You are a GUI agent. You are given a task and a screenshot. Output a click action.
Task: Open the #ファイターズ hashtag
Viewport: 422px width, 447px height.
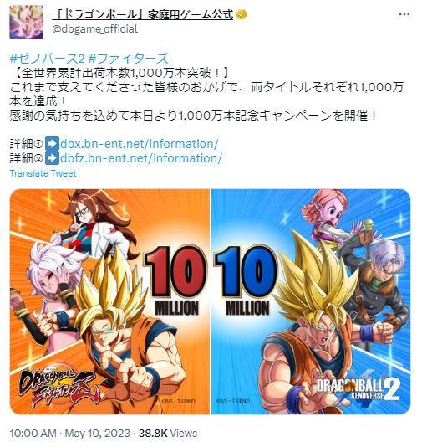pyautogui.click(x=129, y=59)
